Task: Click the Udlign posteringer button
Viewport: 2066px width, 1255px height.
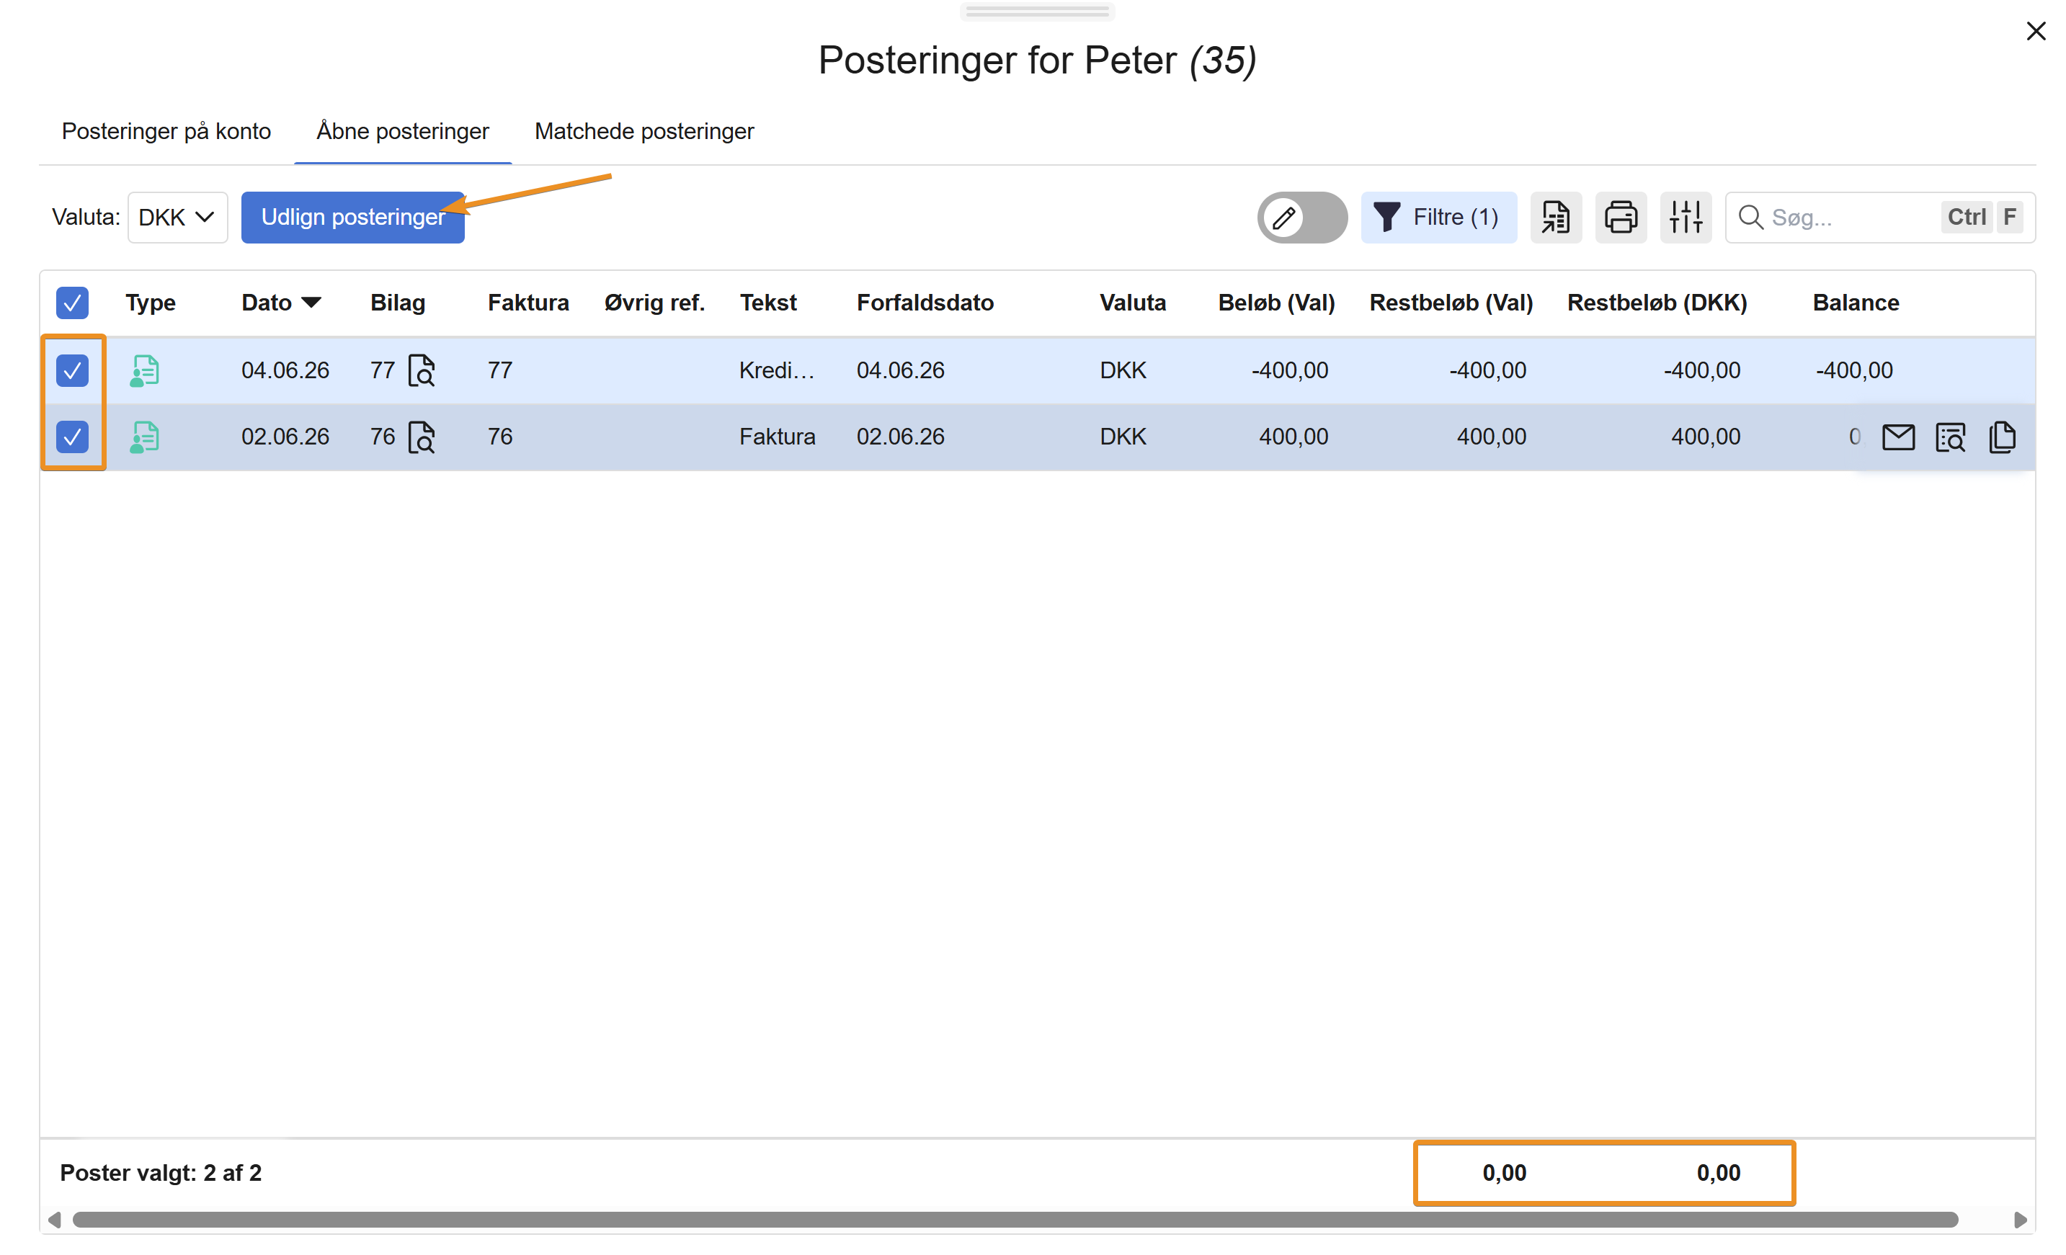Action: click(x=353, y=217)
